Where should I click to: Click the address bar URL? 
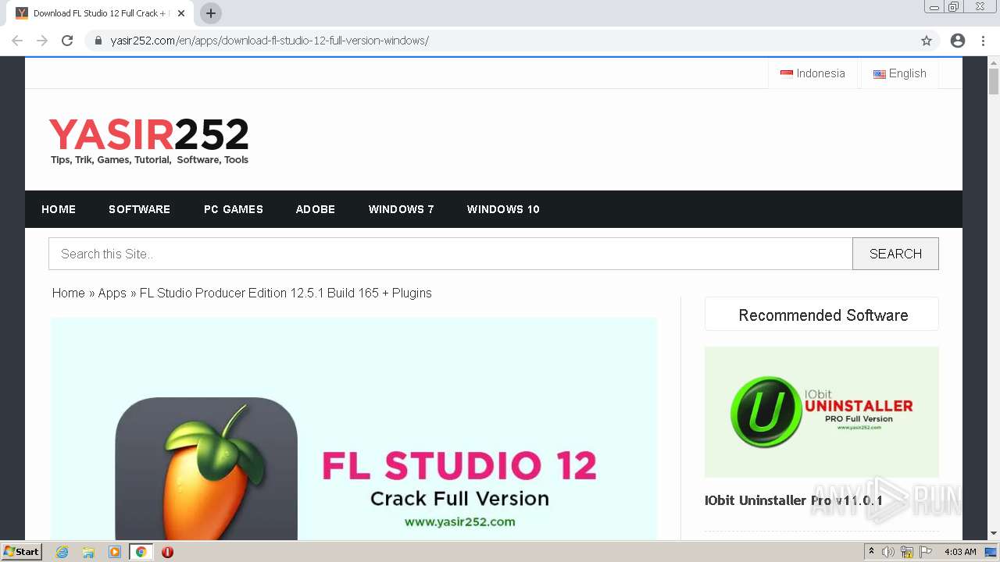(270, 41)
